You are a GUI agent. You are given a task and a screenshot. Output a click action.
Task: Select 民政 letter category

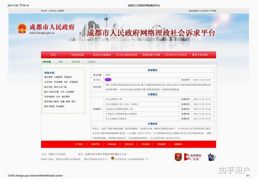coord(66,82)
